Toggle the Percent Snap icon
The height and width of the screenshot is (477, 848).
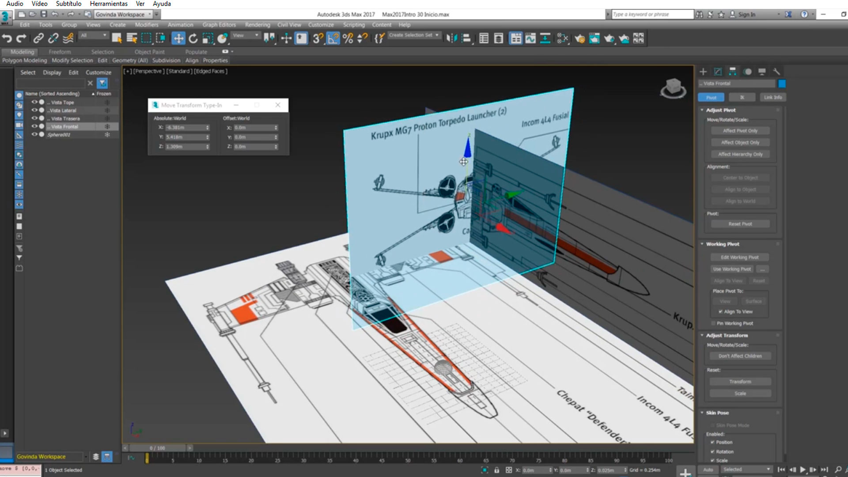(x=348, y=38)
